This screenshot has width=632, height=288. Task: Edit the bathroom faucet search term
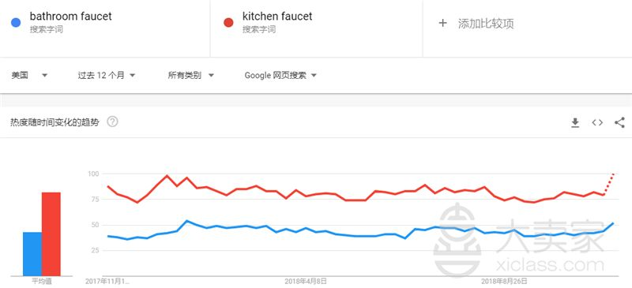point(70,16)
